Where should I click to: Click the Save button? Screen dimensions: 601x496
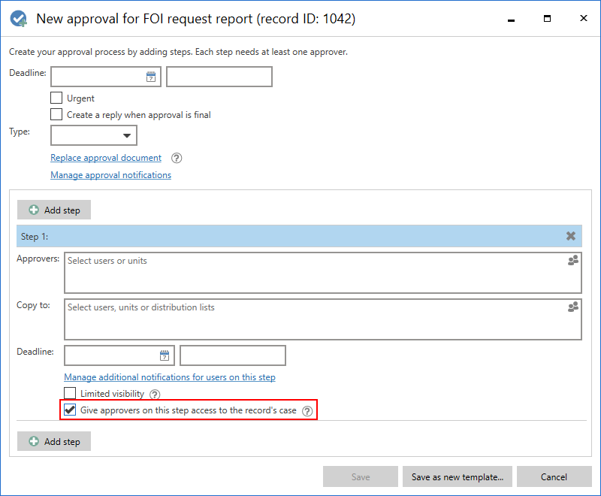pos(361,476)
